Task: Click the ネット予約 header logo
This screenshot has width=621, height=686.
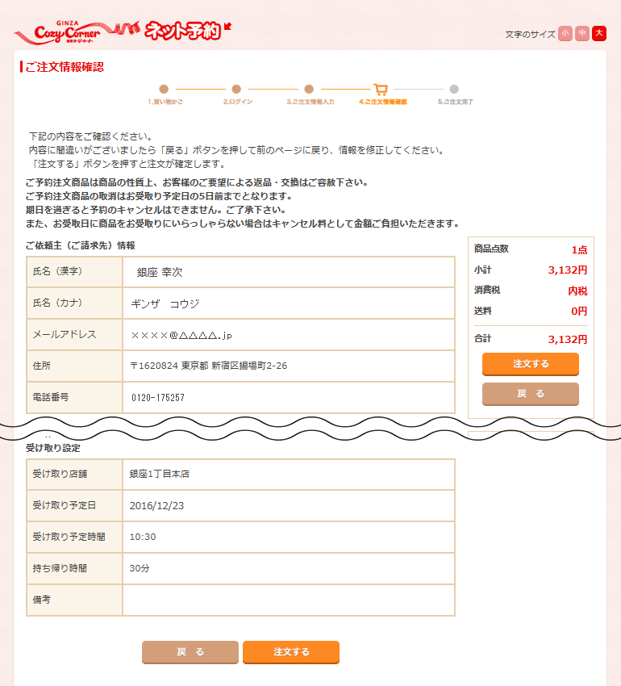Action: [x=182, y=31]
